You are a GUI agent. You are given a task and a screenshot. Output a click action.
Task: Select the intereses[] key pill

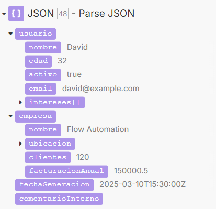(55, 103)
